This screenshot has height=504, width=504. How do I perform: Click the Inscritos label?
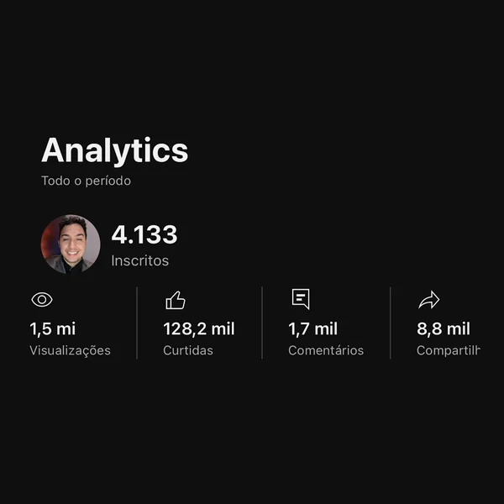tap(139, 260)
